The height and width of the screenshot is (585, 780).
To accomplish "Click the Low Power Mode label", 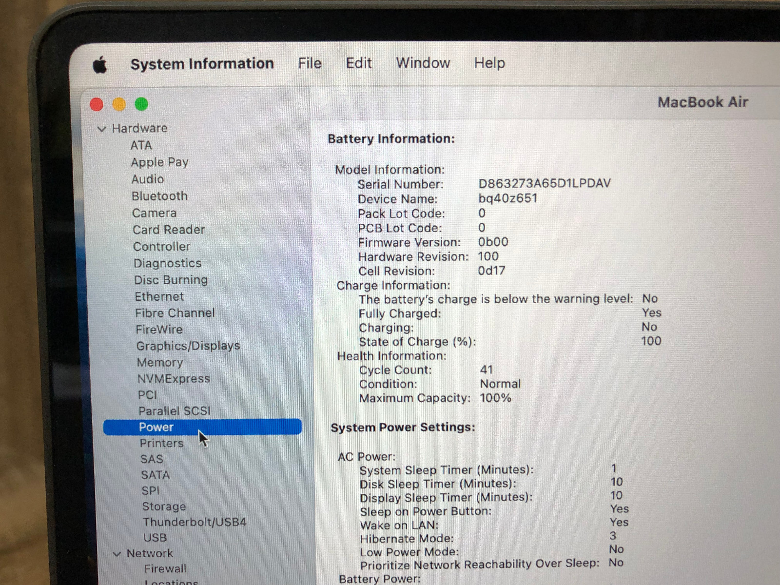I will click(x=409, y=552).
